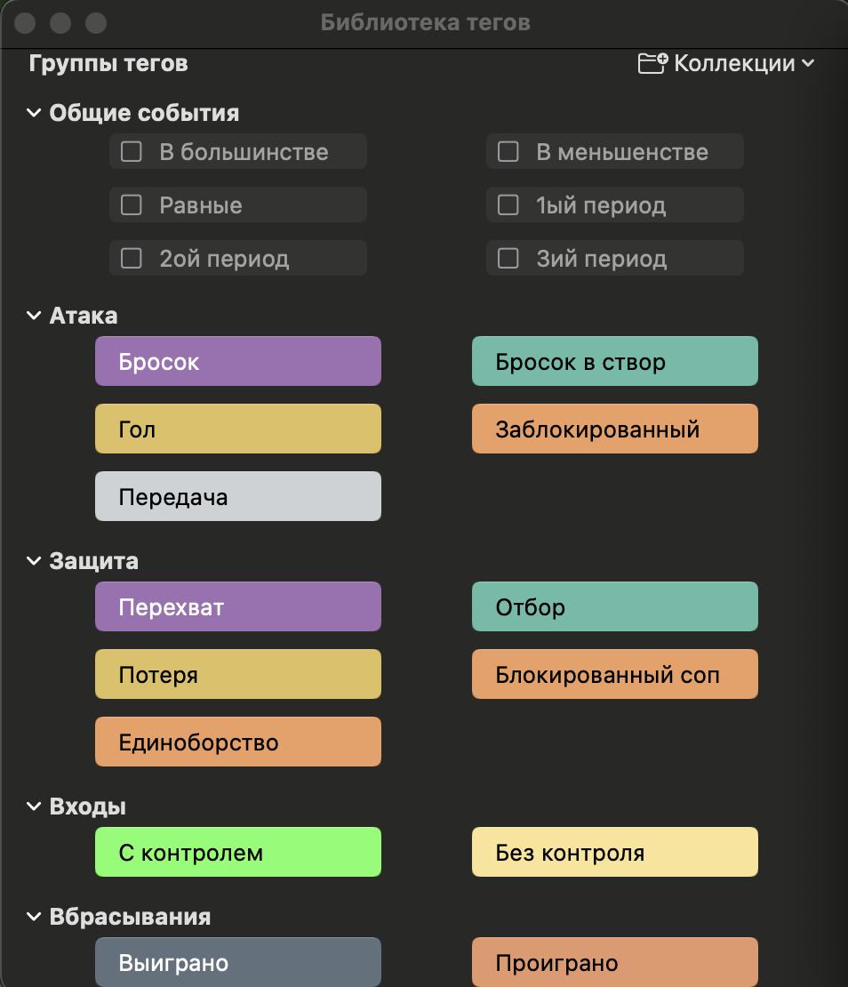The height and width of the screenshot is (987, 848).
Task: Choose the Бросок в створ tag
Action: click(x=614, y=361)
